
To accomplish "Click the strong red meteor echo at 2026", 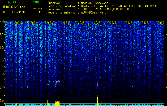I will 97,85.
